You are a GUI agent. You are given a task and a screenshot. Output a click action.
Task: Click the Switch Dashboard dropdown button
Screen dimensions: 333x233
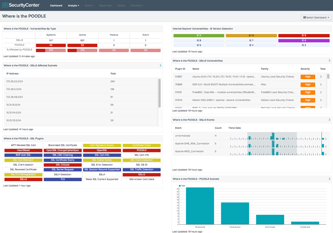click(x=316, y=17)
